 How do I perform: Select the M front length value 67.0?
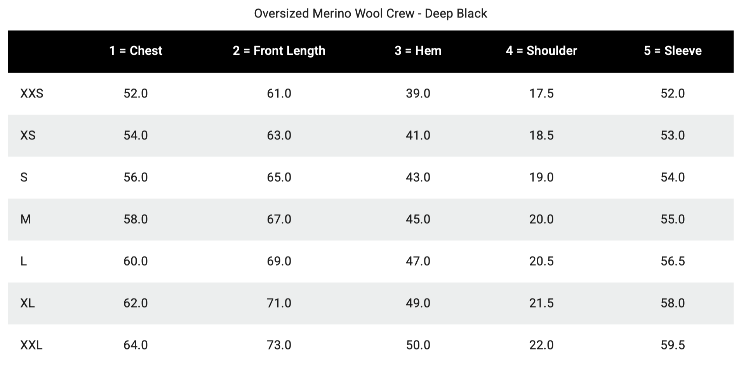pos(279,219)
